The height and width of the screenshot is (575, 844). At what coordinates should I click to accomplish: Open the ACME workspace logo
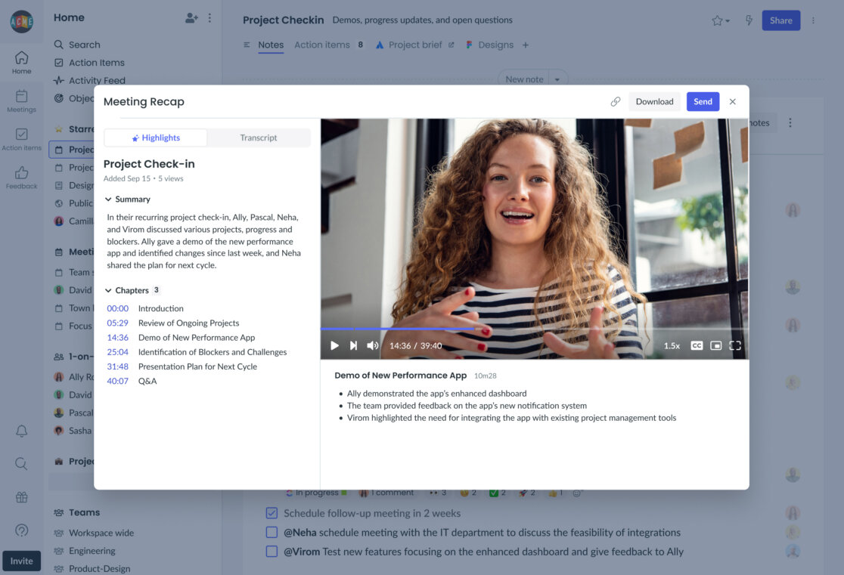21,21
